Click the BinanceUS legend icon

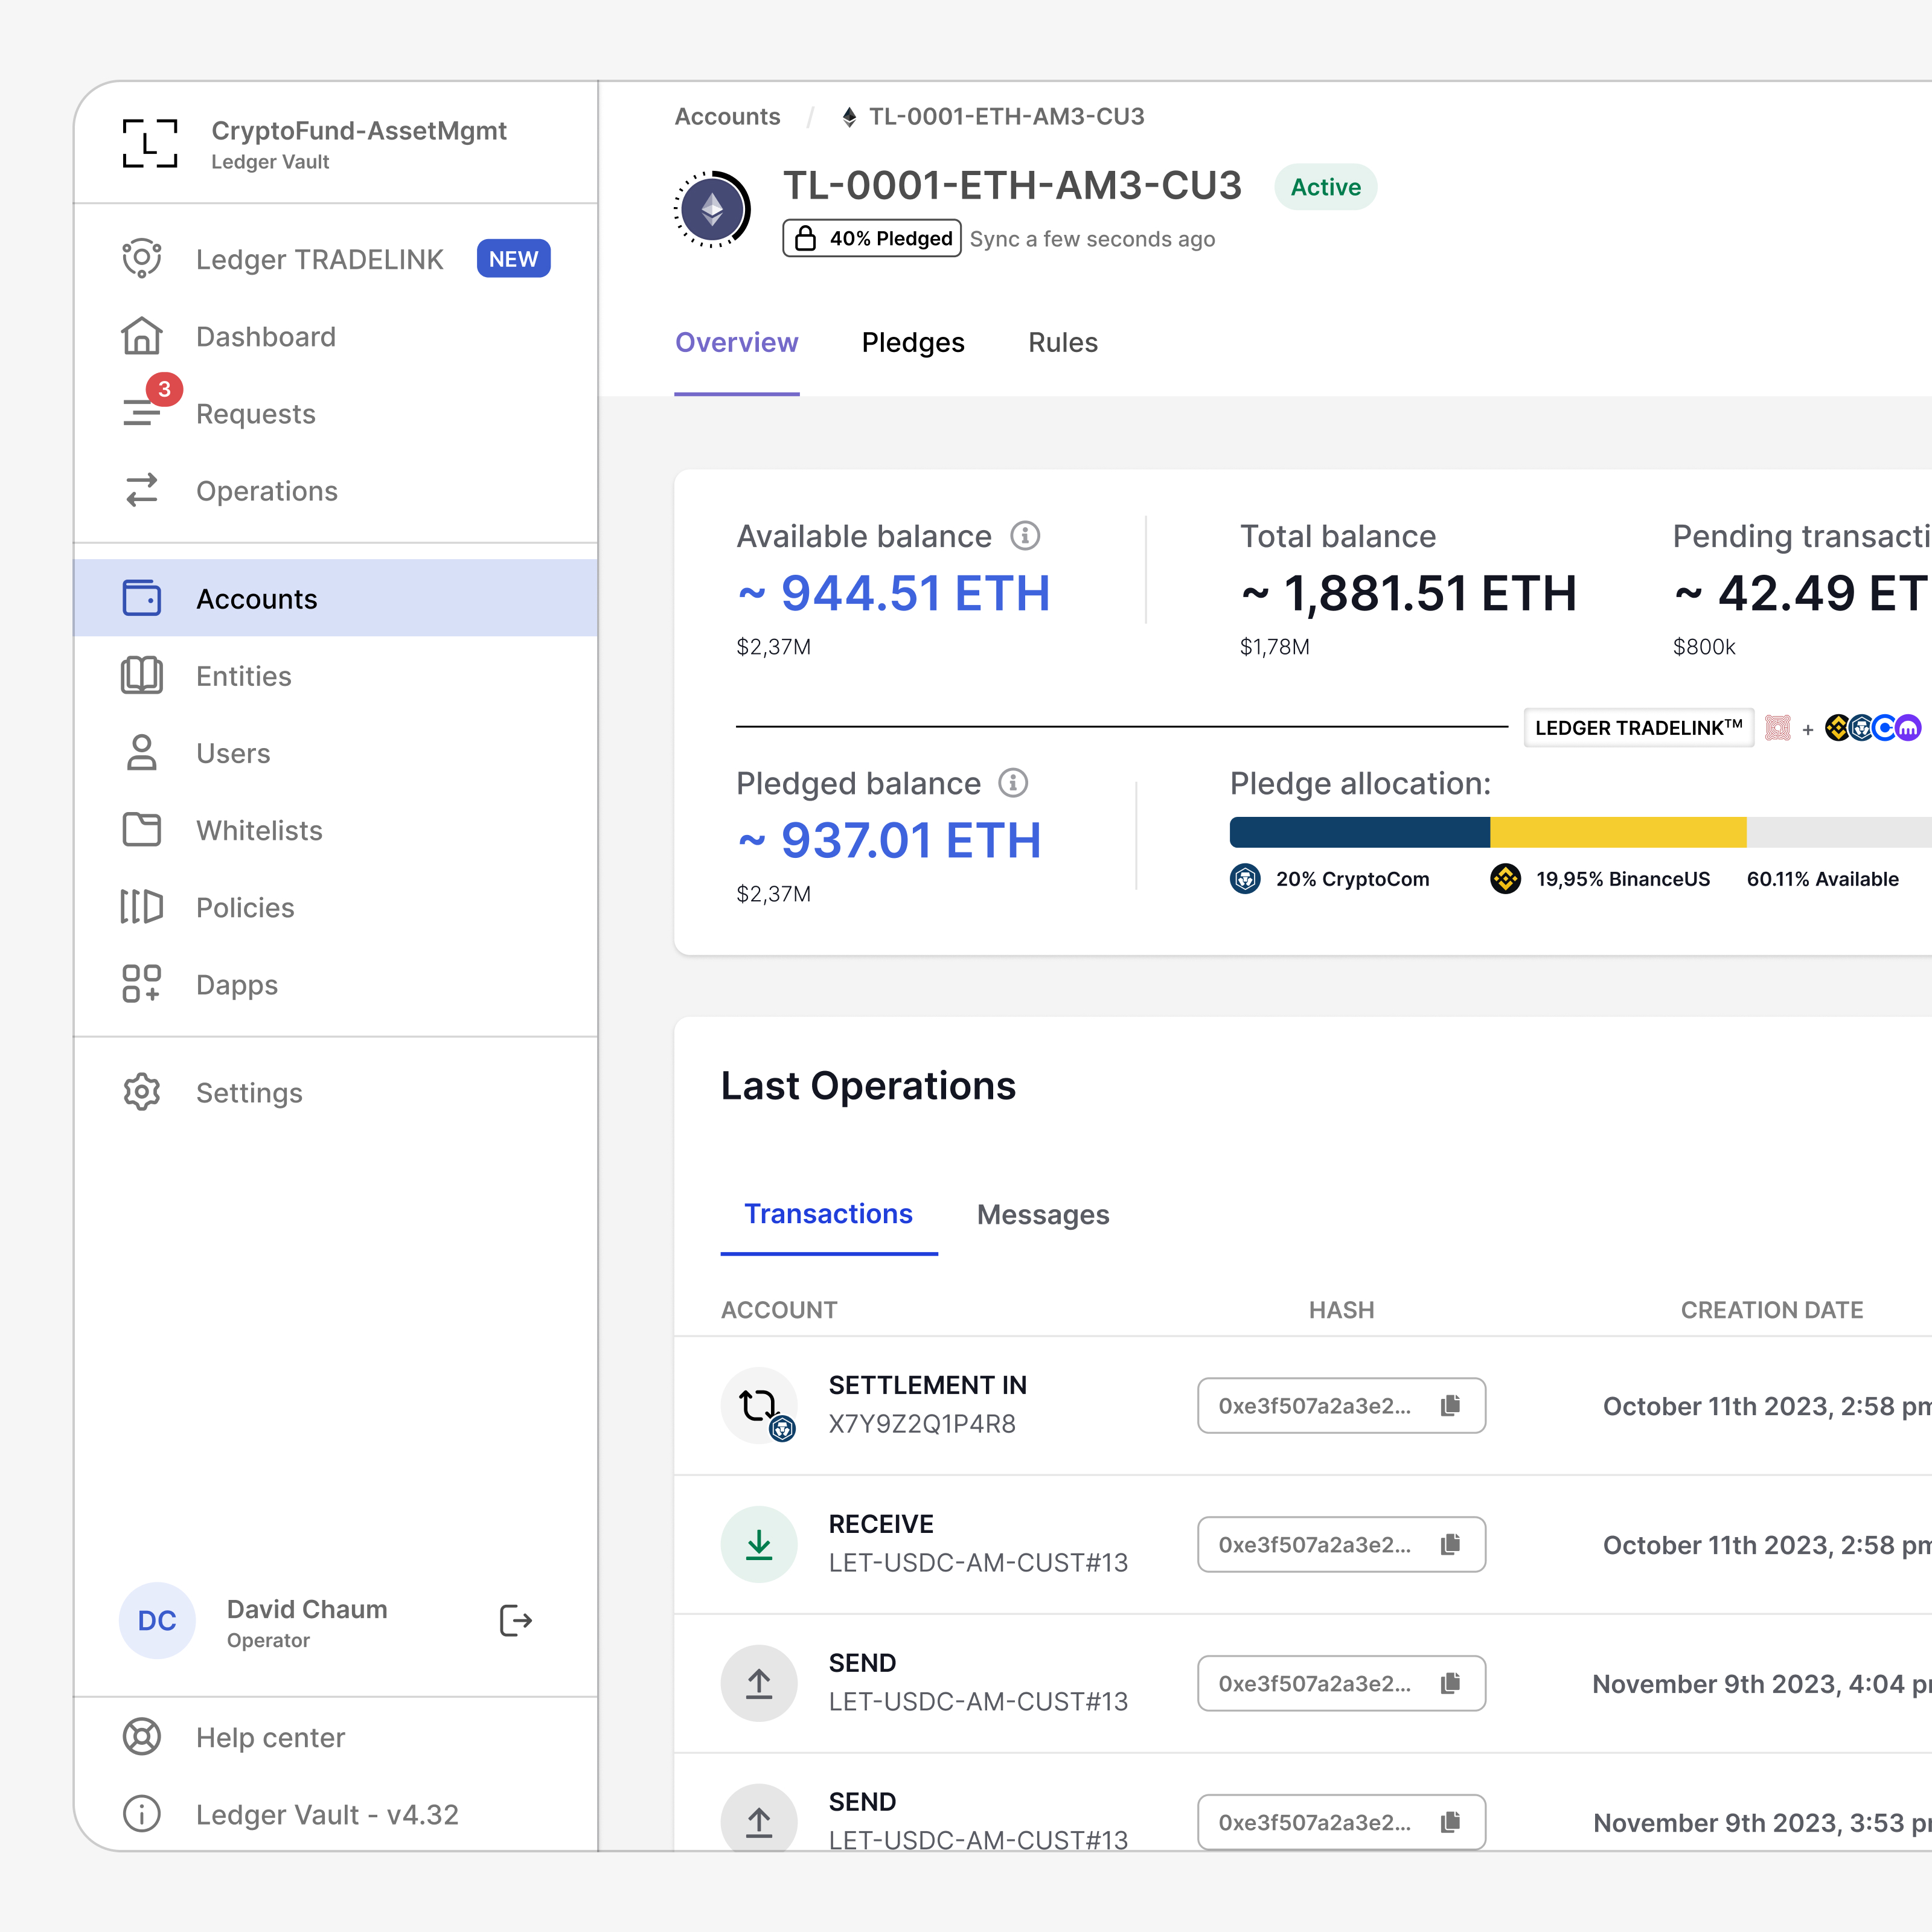1505,879
